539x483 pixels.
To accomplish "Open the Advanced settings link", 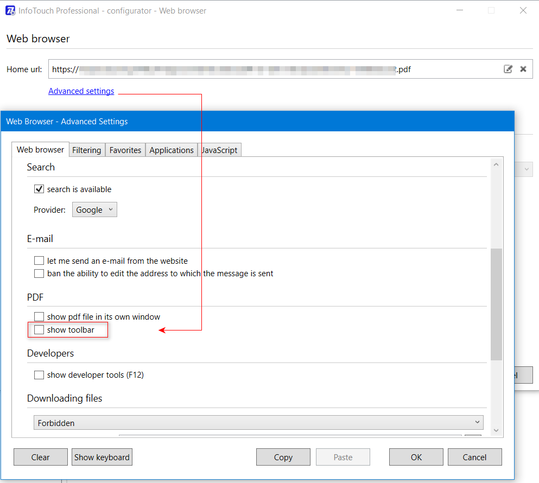I will pos(81,91).
